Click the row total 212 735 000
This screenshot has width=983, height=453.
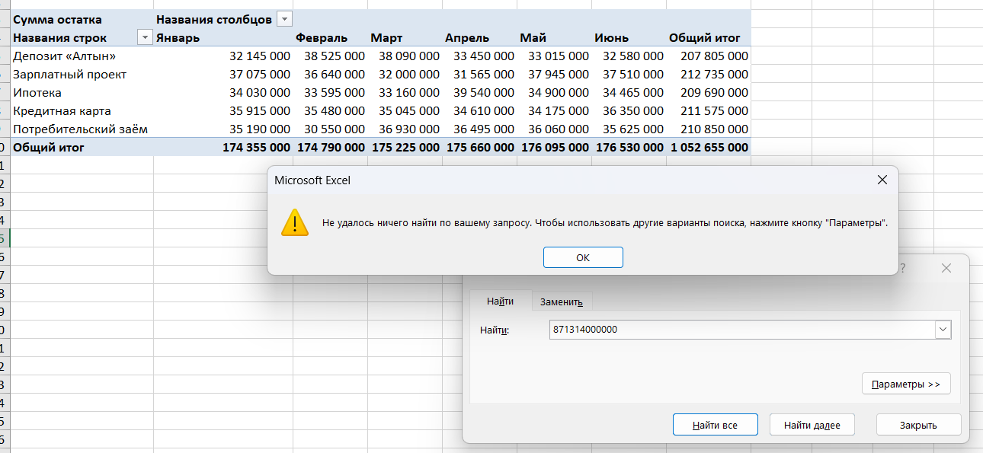pos(709,74)
